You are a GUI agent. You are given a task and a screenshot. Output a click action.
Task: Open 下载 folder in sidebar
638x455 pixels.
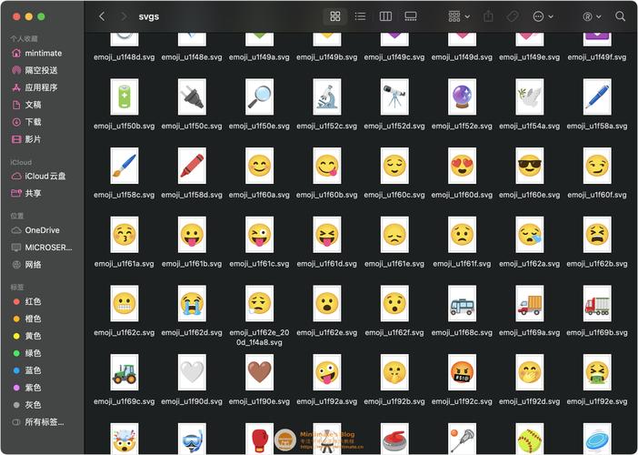click(x=33, y=122)
